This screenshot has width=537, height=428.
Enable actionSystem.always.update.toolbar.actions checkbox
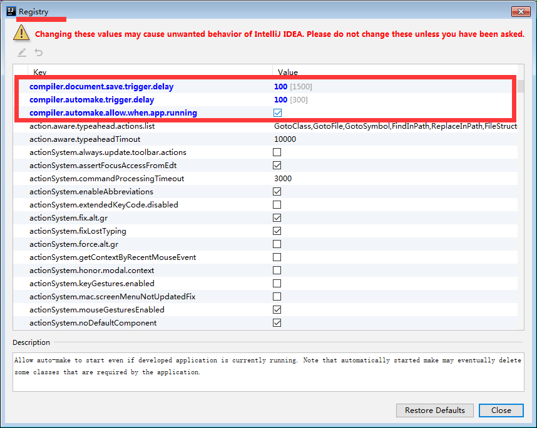(277, 152)
